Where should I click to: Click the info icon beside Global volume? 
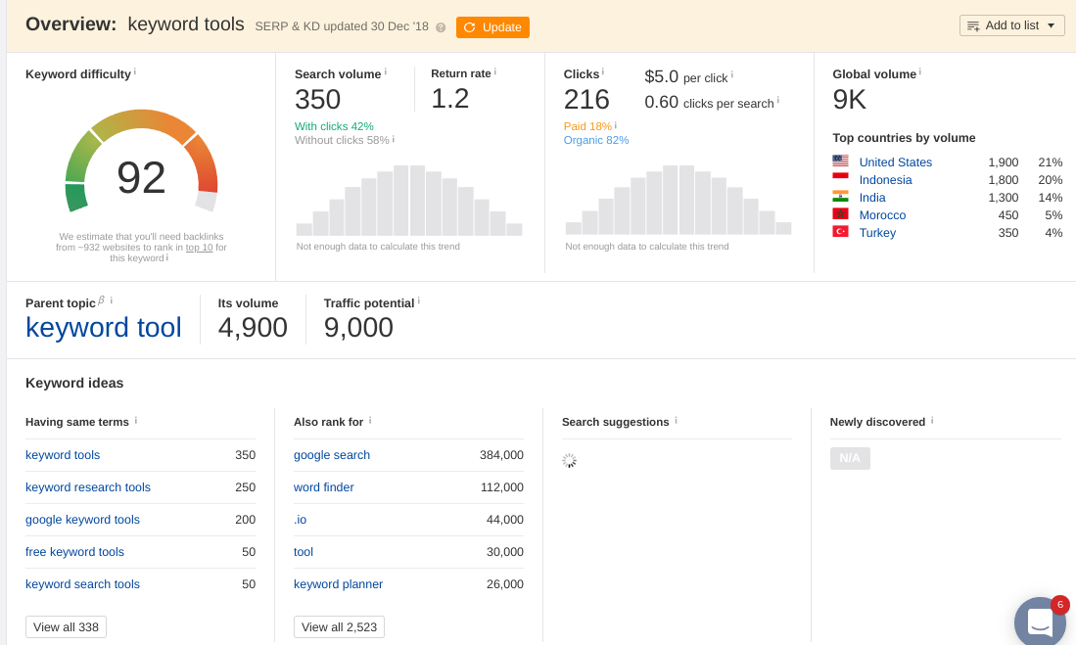(920, 71)
